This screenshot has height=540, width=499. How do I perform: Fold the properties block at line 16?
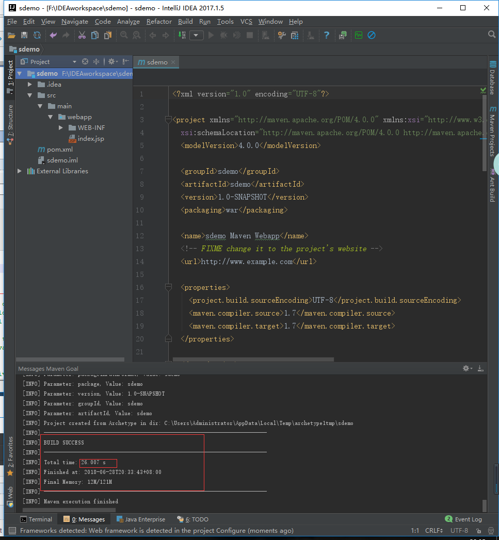tap(169, 287)
